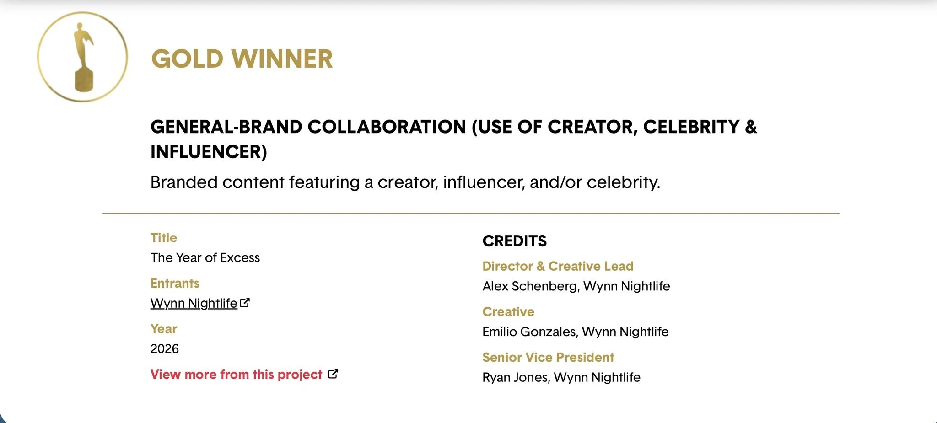Click the Year label
The width and height of the screenshot is (937, 423).
164,329
